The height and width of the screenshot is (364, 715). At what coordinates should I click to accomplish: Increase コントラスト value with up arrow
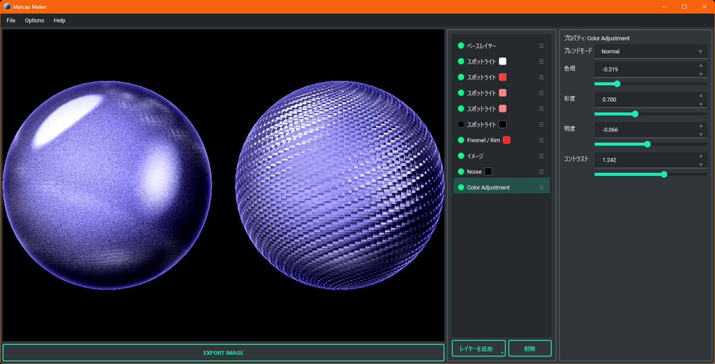point(701,156)
